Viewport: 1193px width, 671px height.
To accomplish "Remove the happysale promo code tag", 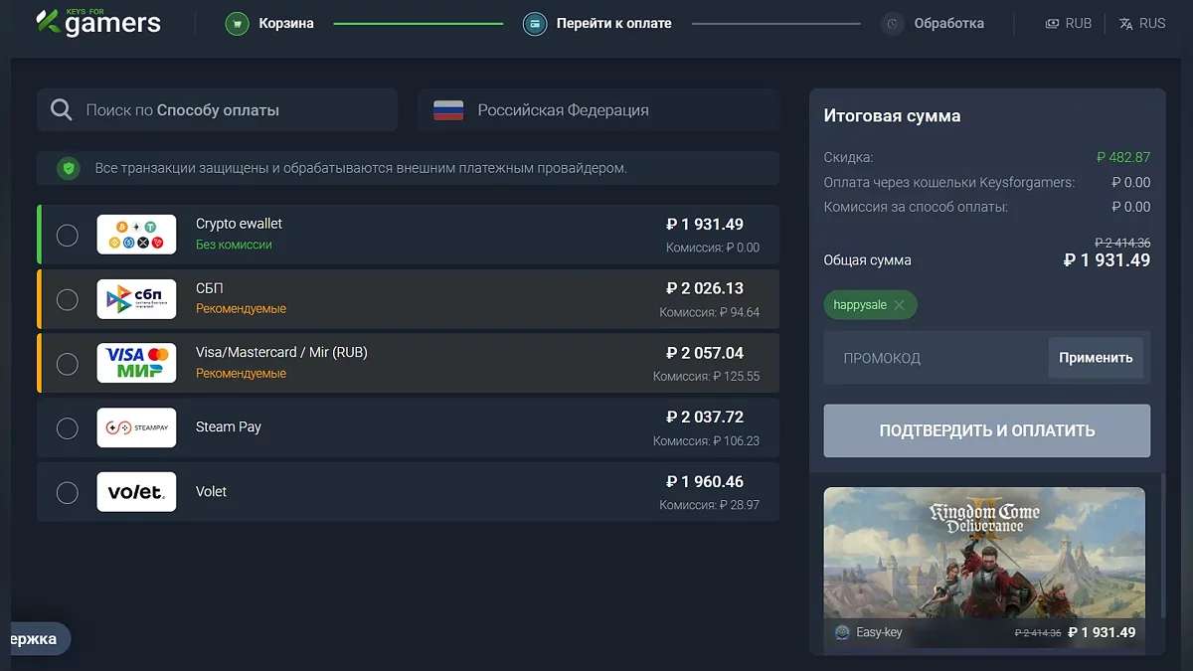I will (900, 305).
